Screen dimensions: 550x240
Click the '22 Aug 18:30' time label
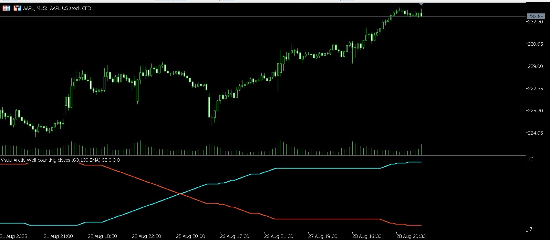click(x=102, y=236)
